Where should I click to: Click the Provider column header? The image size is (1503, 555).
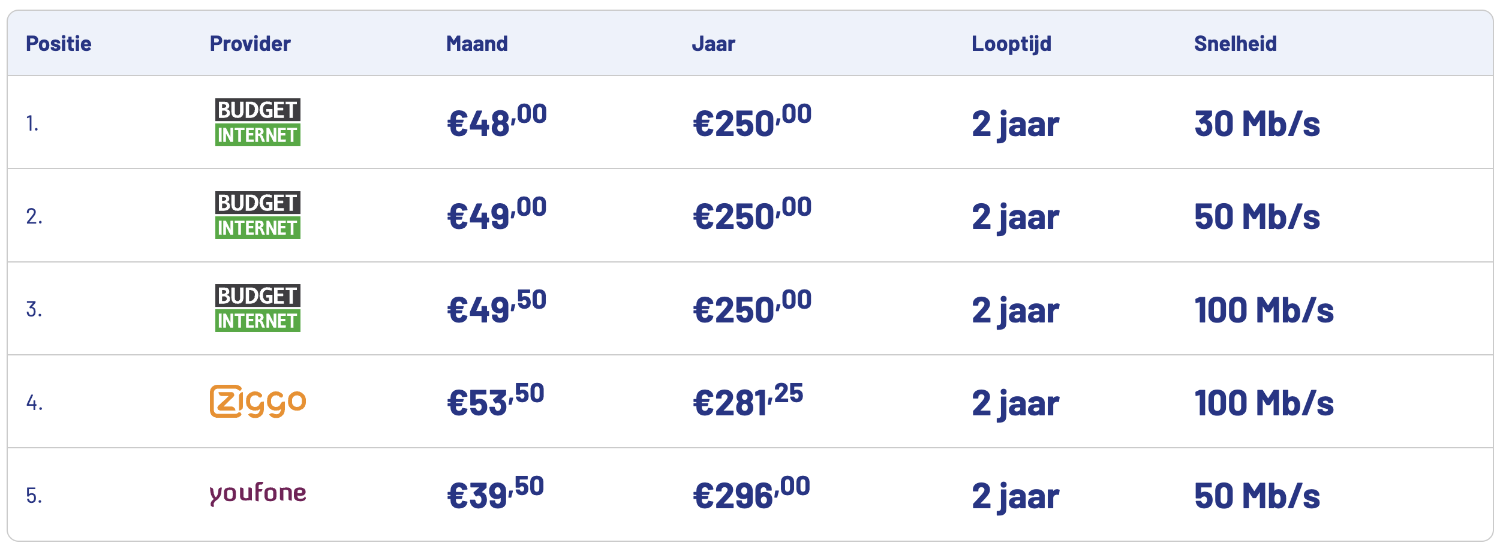[250, 44]
